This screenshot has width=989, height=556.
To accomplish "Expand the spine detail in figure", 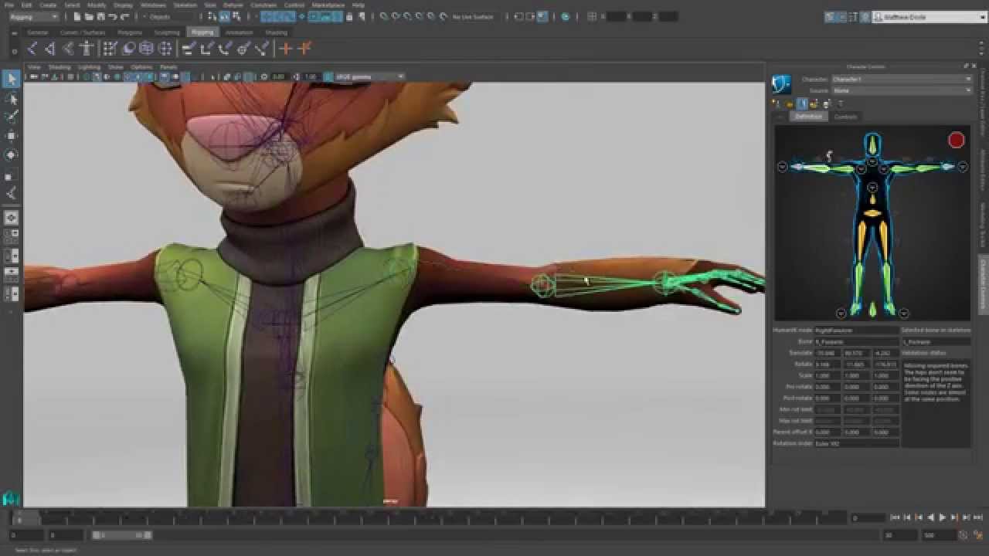I will point(872,188).
